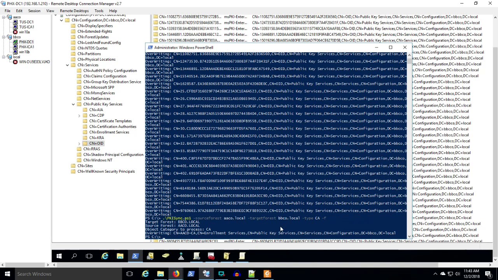Open the host notification center icon
The width and height of the screenshot is (498, 280).
(488, 274)
